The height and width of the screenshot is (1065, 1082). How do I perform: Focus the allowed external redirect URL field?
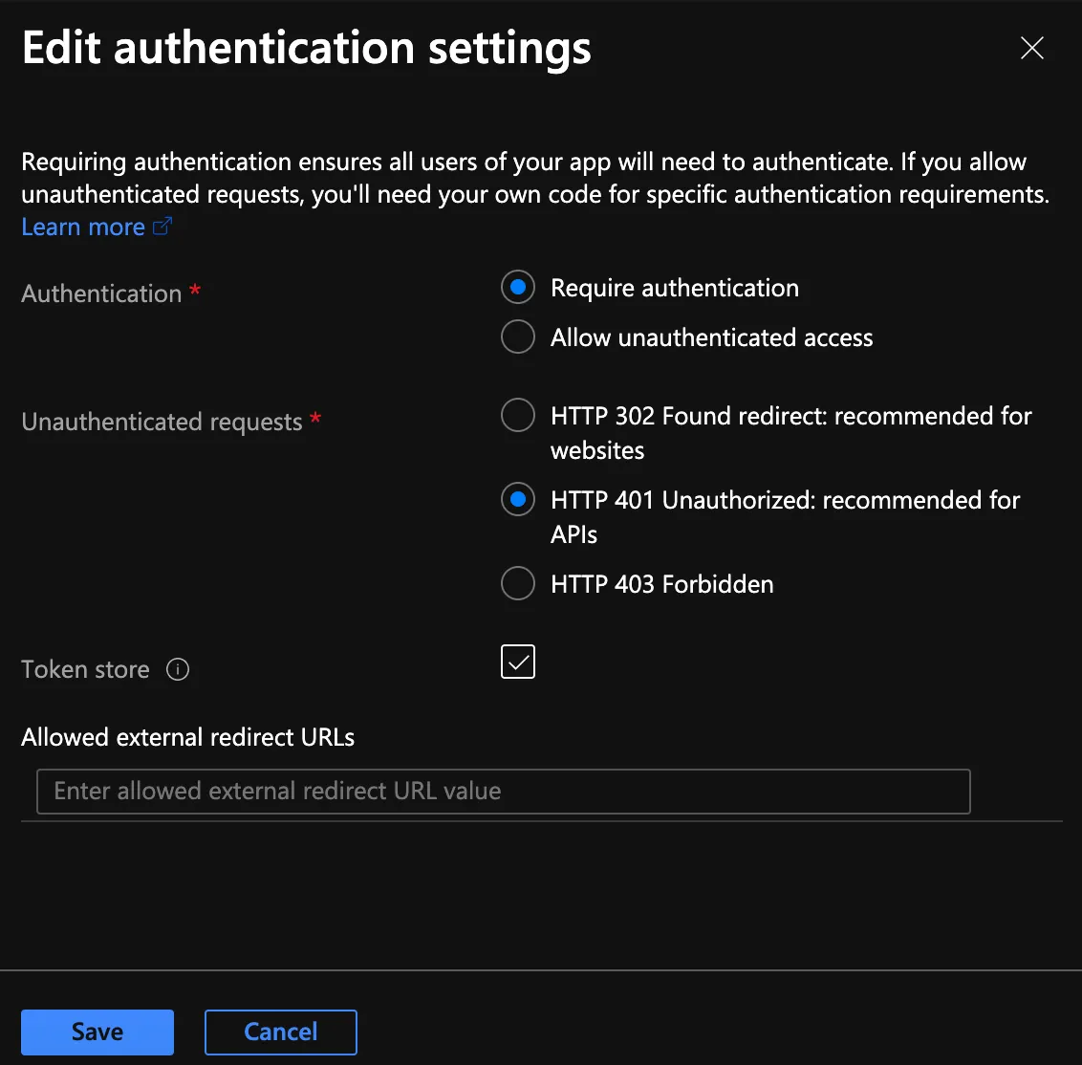(x=503, y=792)
